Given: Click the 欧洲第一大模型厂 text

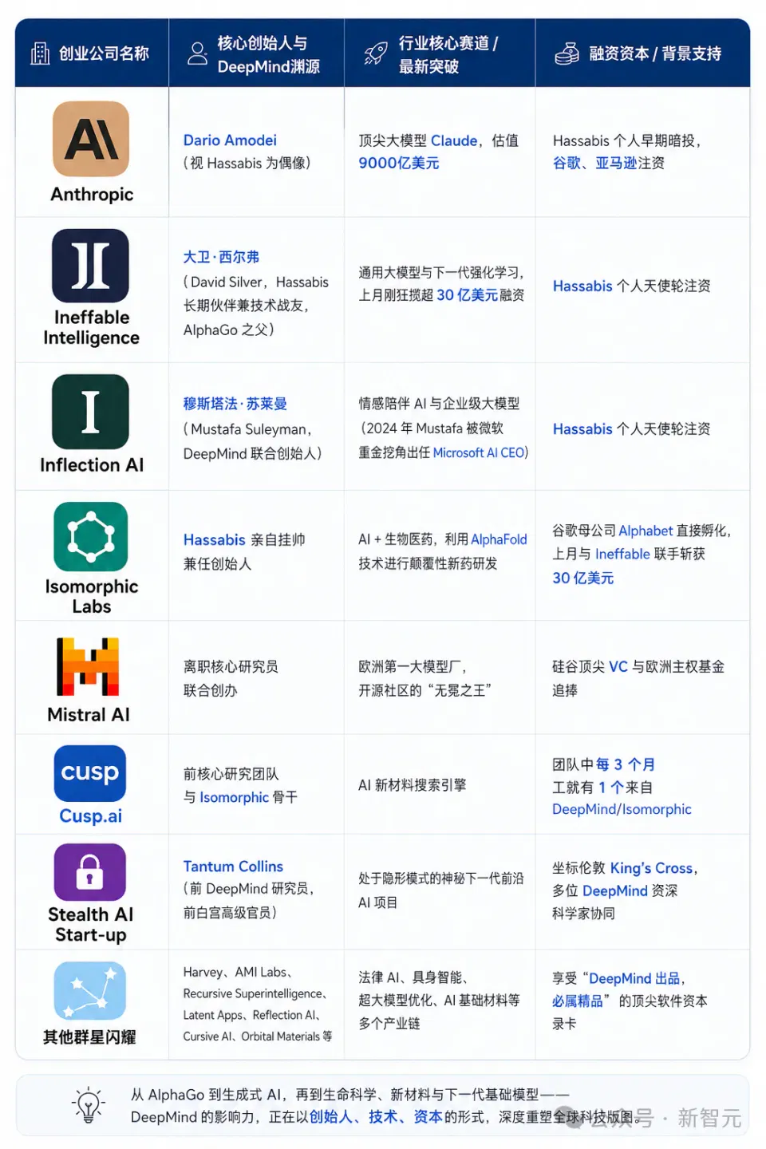Looking at the screenshot, I should [413, 667].
